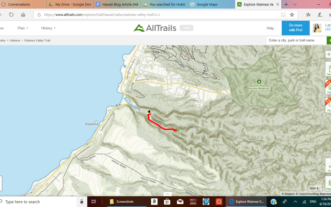Zoom in with the map plus button
331x207 pixels.
(x=328, y=55)
